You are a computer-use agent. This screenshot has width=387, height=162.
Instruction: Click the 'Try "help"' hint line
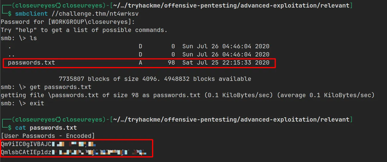[84, 30]
